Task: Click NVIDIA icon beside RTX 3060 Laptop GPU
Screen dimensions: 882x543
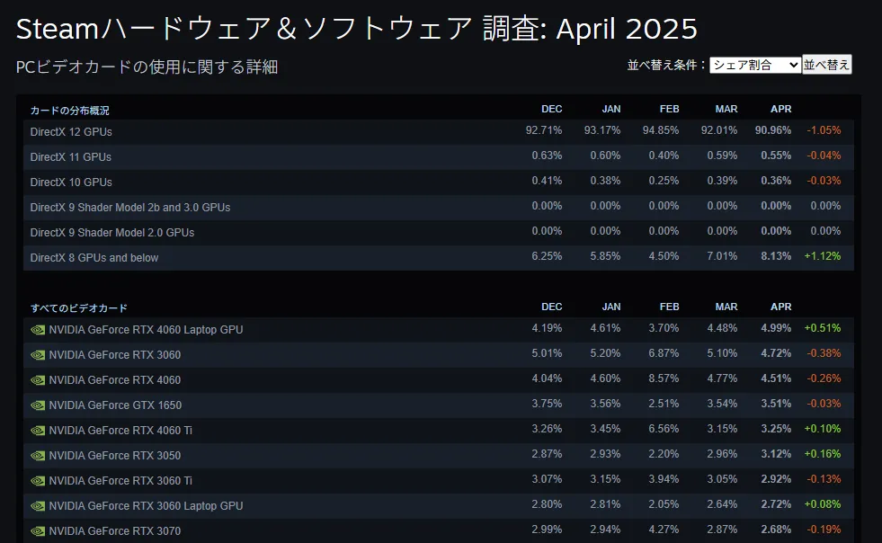Action: pos(38,506)
